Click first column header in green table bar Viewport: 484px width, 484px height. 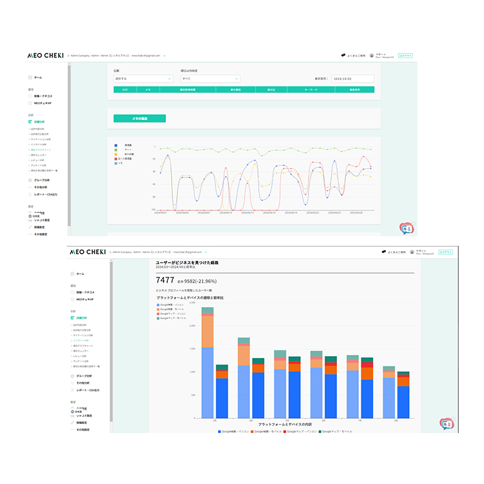(125, 90)
